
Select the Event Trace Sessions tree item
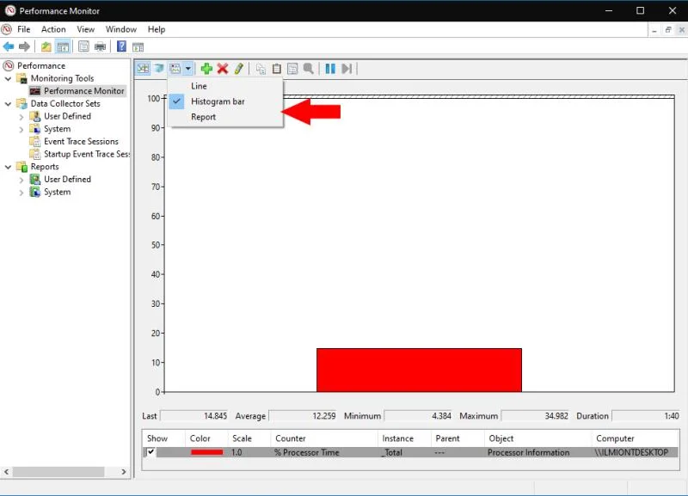81,141
